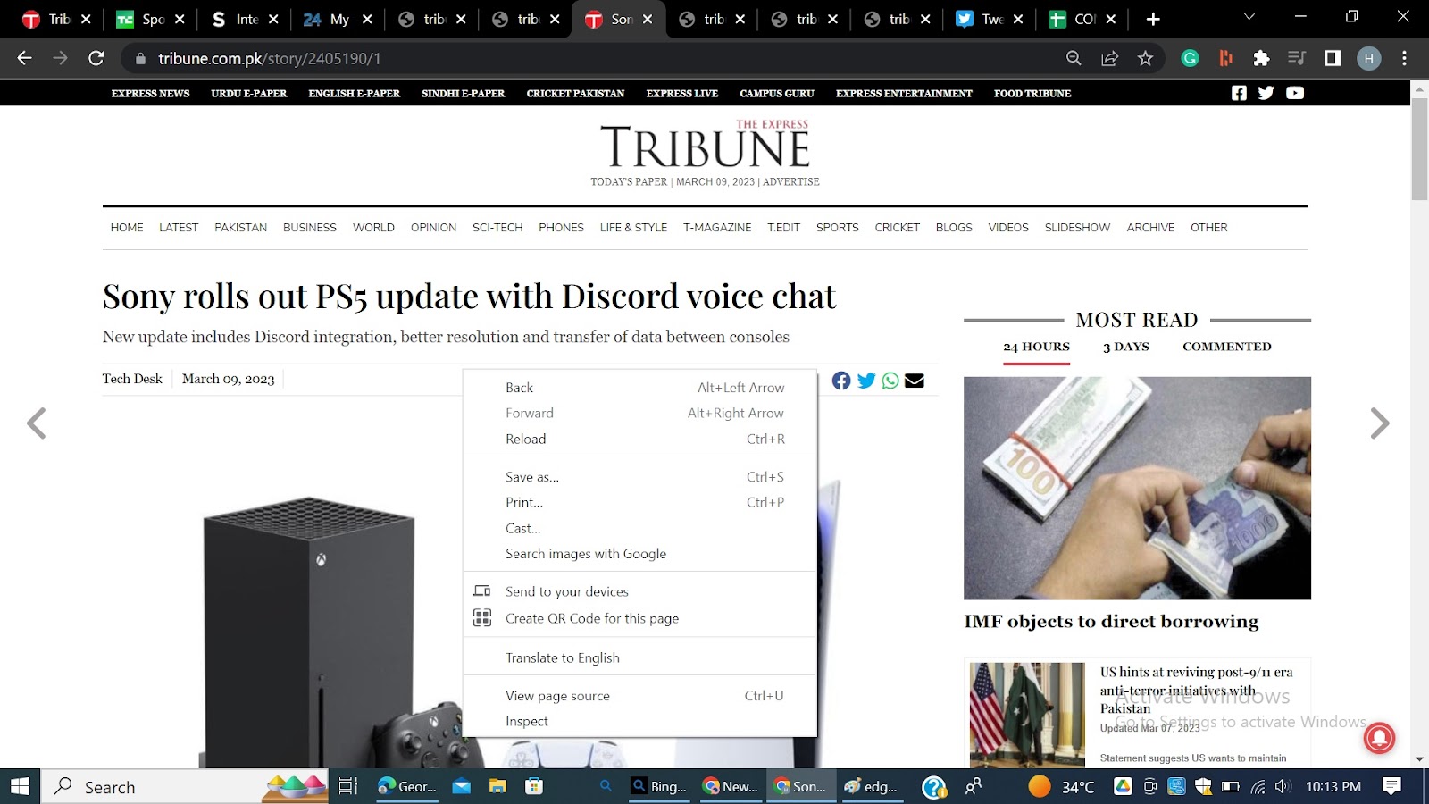Go to the next story arrow
The width and height of the screenshot is (1429, 804).
(x=1380, y=423)
